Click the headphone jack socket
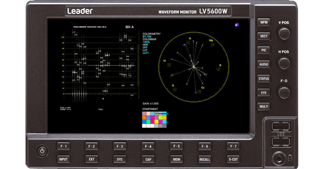This screenshot has height=169, width=327. 279,158
